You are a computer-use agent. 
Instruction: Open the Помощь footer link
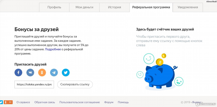[123, 102]
